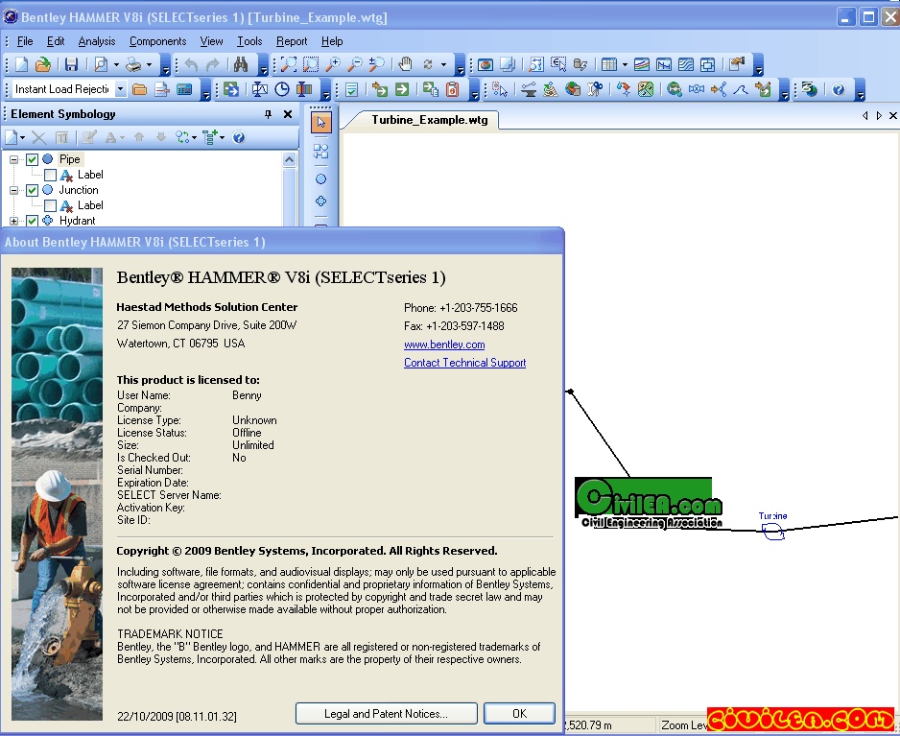Click the Contours icon in the view toolbar
Screen dimensions: 900x736
(x=686, y=64)
